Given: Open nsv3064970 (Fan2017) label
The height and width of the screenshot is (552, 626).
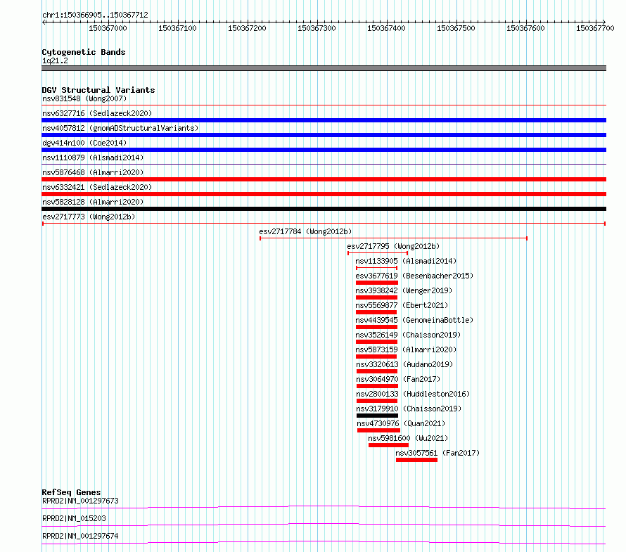Looking at the screenshot, I should point(398,379).
